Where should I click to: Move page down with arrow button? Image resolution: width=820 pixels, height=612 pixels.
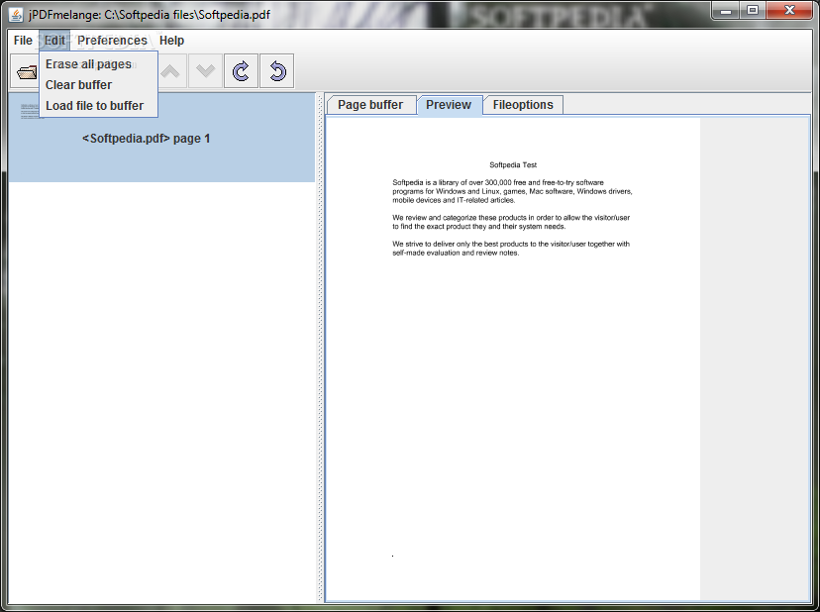206,71
